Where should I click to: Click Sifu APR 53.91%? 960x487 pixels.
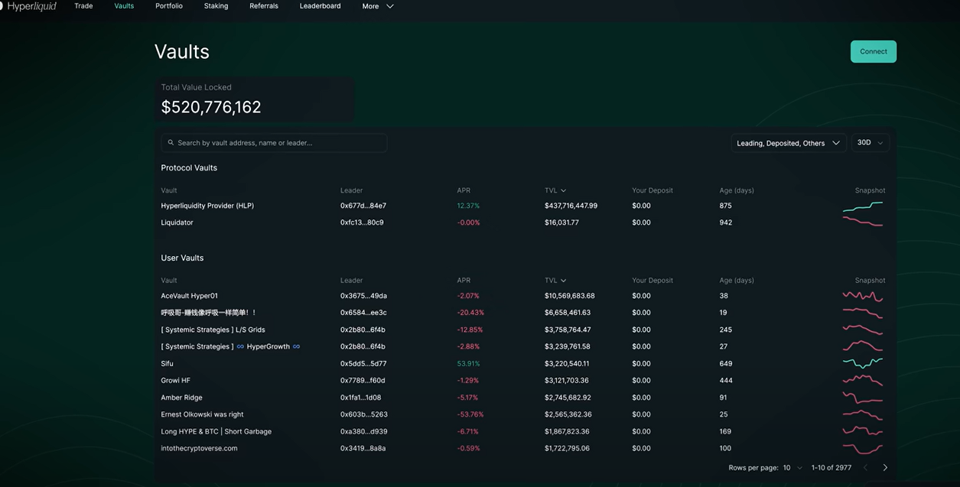468,364
